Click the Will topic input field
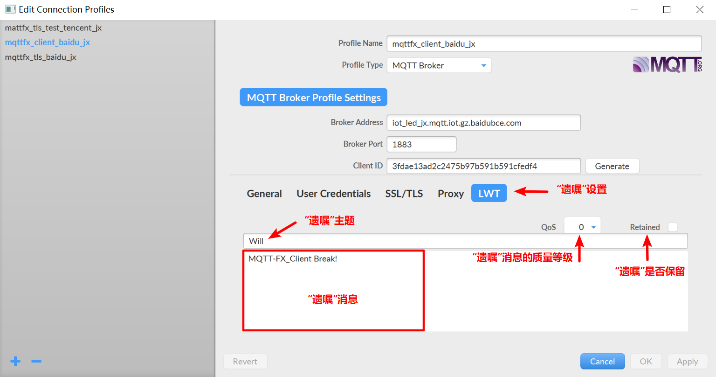The height and width of the screenshot is (377, 716). point(465,241)
